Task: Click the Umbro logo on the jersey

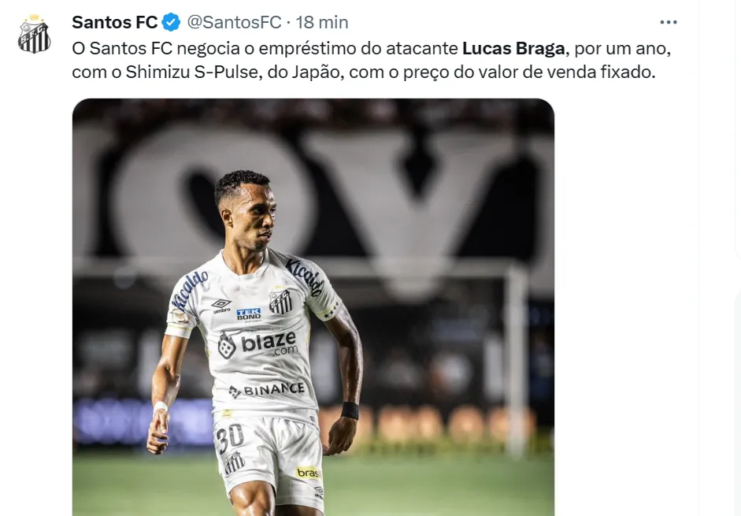Action: pyautogui.click(x=220, y=306)
